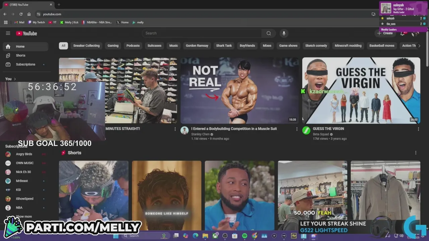Open the Chrome apps grid in the bookmarks bar
This screenshot has width=429, height=241.
click(6, 22)
